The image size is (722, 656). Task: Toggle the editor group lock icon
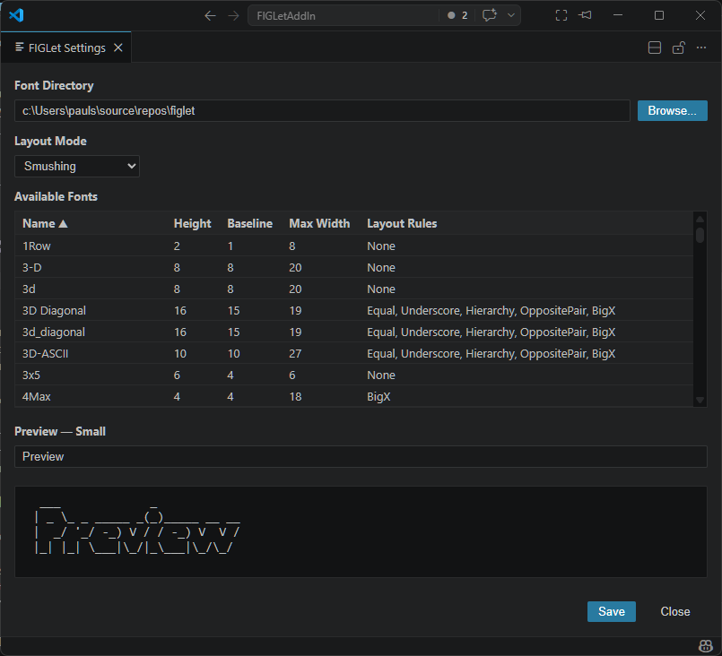(678, 47)
